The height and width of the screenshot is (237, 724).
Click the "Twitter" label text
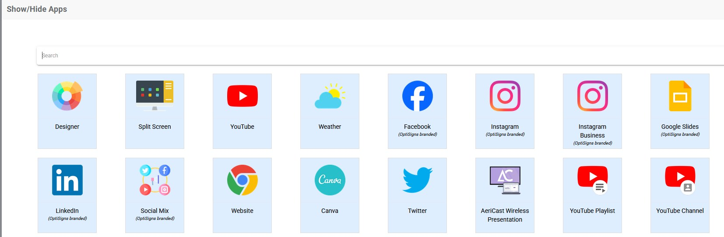click(x=417, y=211)
